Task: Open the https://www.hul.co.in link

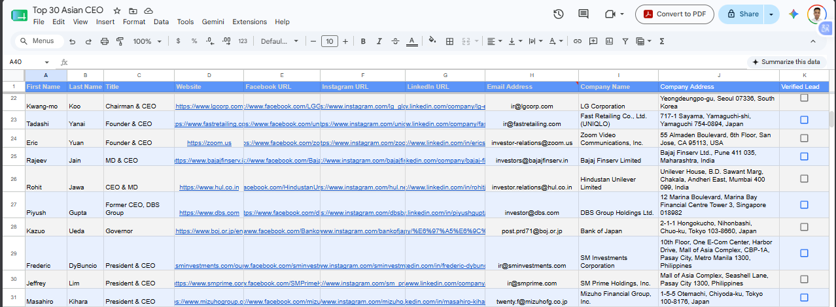Action: (209, 187)
